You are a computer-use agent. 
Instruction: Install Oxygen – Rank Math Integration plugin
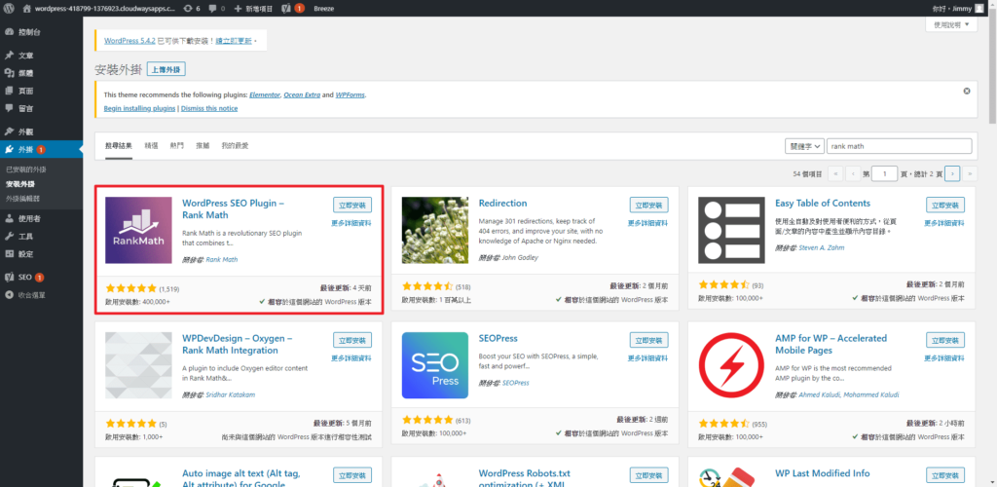(x=352, y=340)
